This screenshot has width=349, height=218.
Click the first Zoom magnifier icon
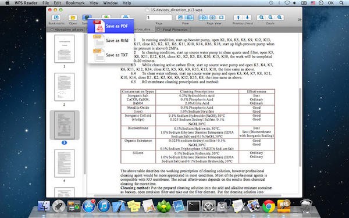point(261,17)
